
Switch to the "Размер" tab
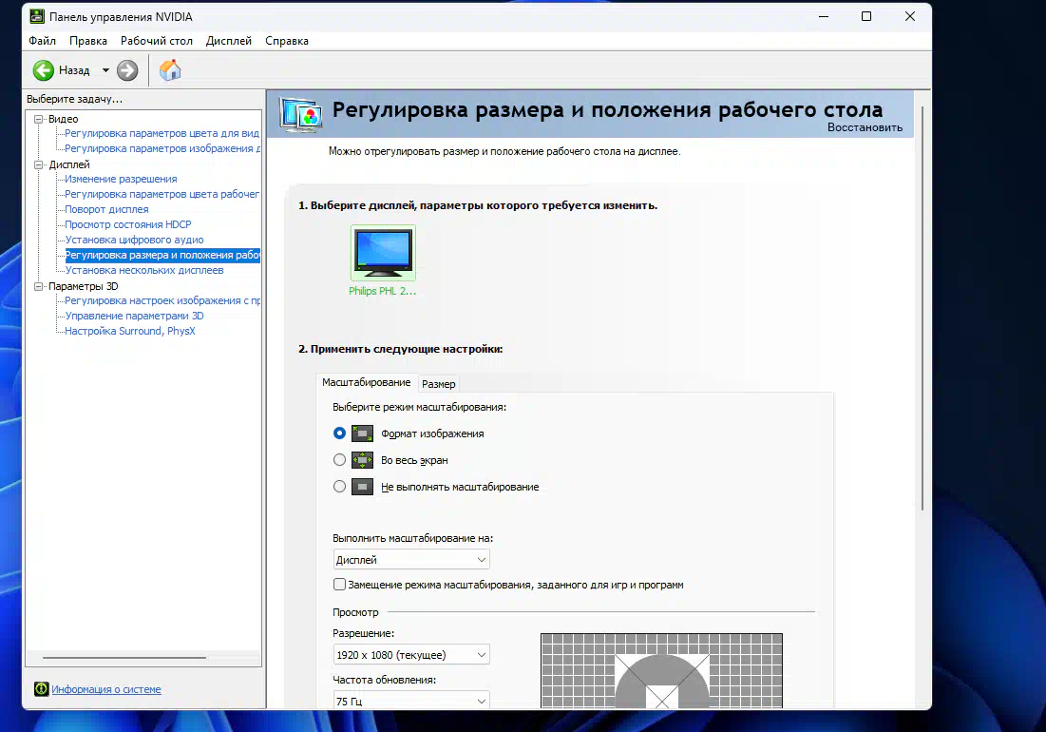439,384
